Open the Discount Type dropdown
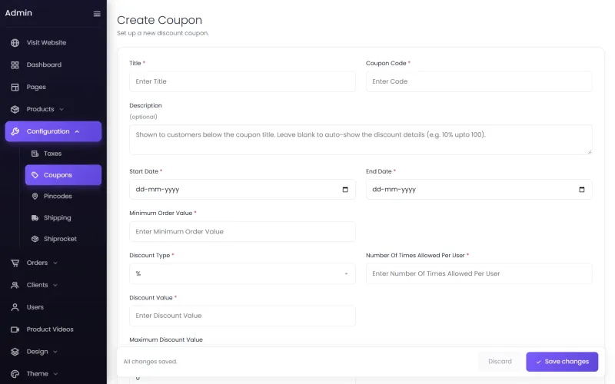 pyautogui.click(x=242, y=273)
